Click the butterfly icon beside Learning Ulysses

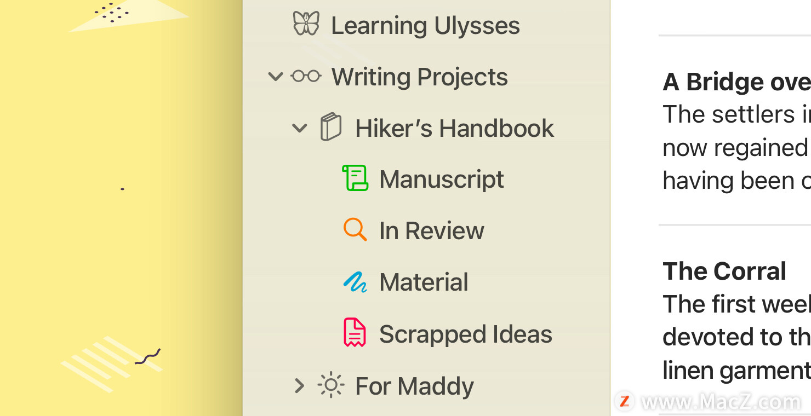(x=306, y=24)
